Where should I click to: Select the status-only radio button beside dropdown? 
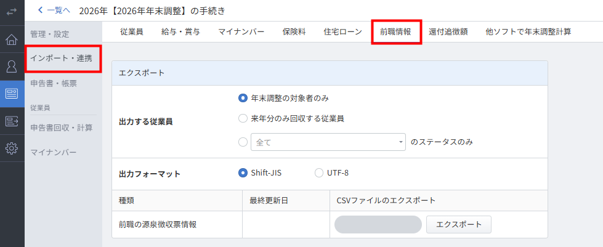pyautogui.click(x=243, y=142)
